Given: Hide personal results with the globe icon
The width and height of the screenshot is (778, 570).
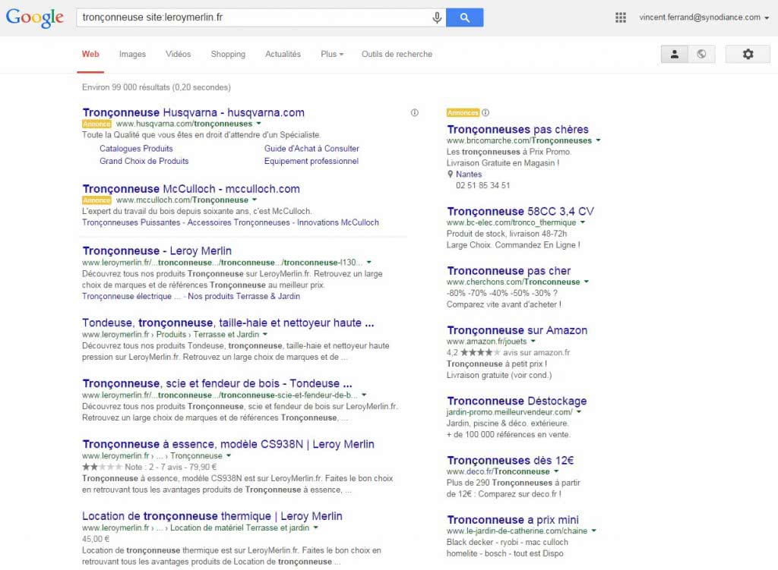Looking at the screenshot, I should [x=701, y=54].
